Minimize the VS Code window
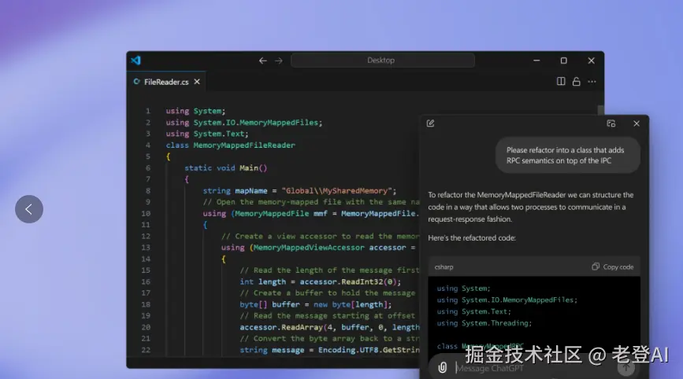Viewport: 683px width, 379px height. pyautogui.click(x=536, y=61)
